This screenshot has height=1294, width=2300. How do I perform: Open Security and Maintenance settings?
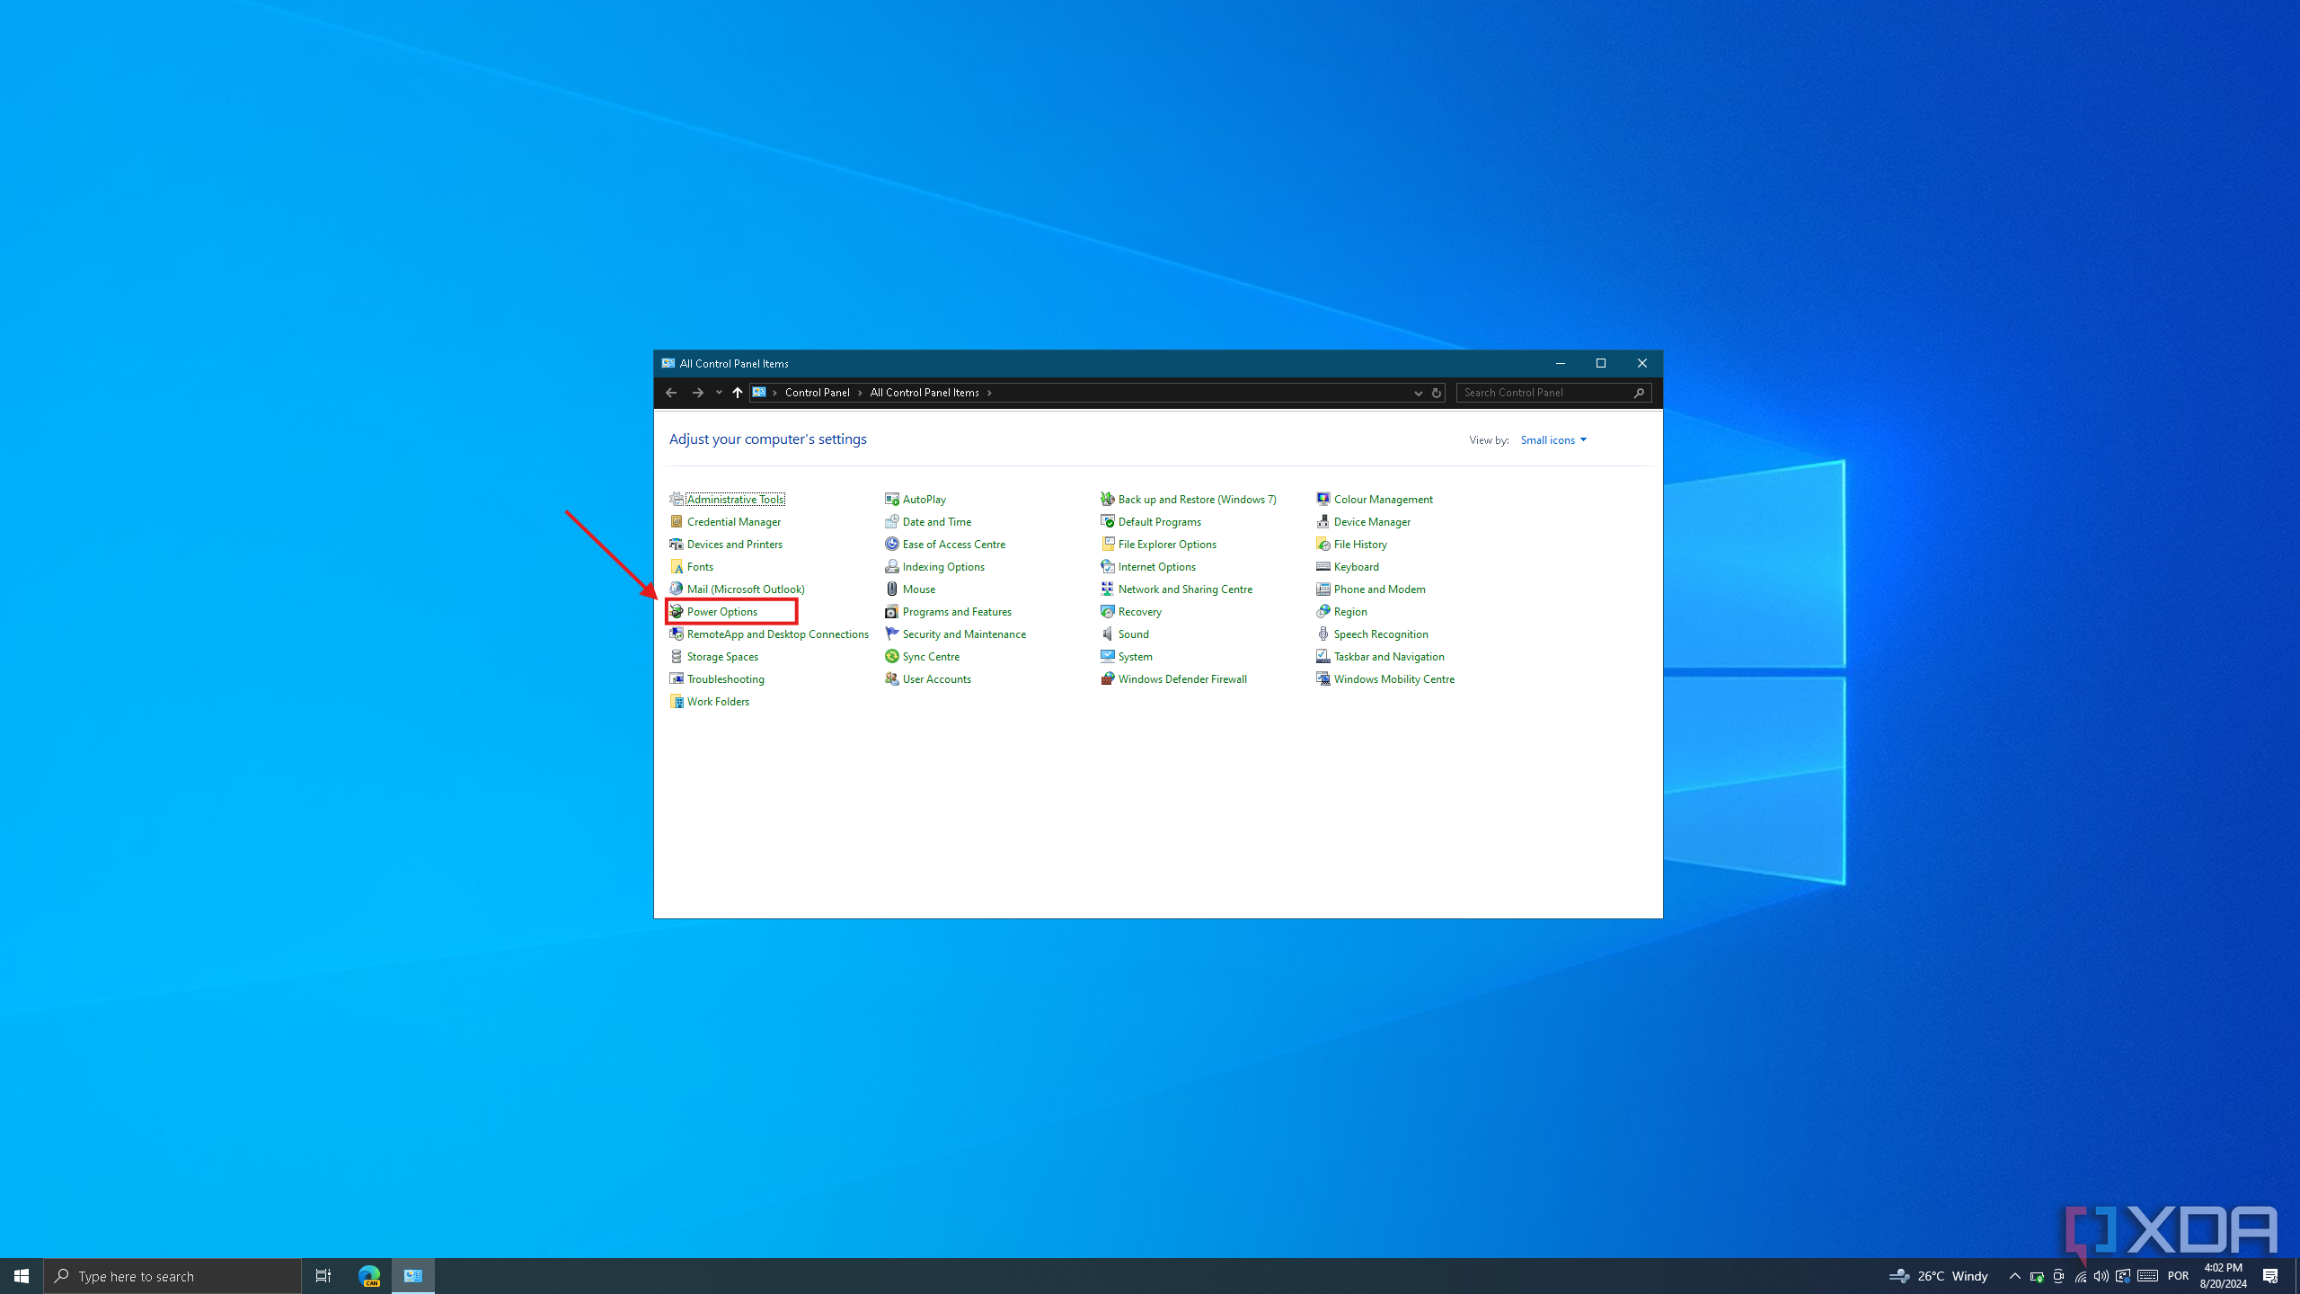pyautogui.click(x=964, y=634)
